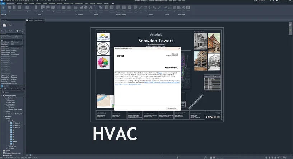The width and height of the screenshot is (293, 159).
Task: Pick the Area Boundary tool
Action: pyautogui.click(x=130, y=8)
